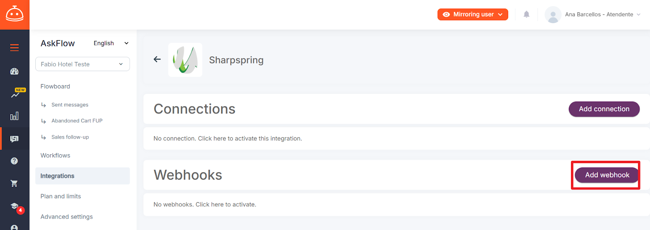
Task: Open the hamburger menu in sidebar
Action: [x=14, y=48]
